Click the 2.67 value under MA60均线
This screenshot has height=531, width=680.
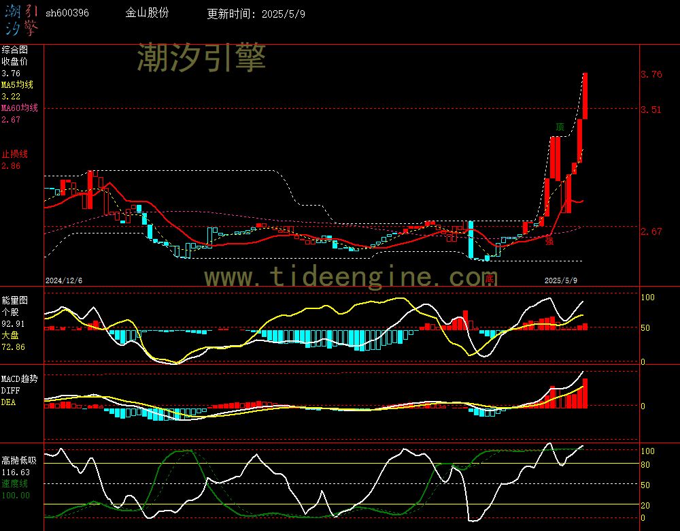[11, 119]
